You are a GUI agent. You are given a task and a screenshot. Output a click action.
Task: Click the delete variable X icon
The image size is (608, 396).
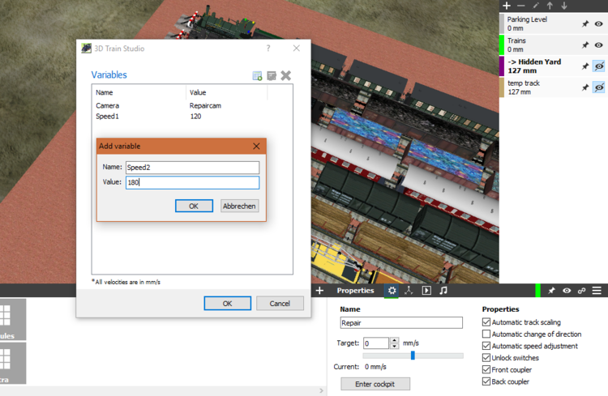(286, 75)
